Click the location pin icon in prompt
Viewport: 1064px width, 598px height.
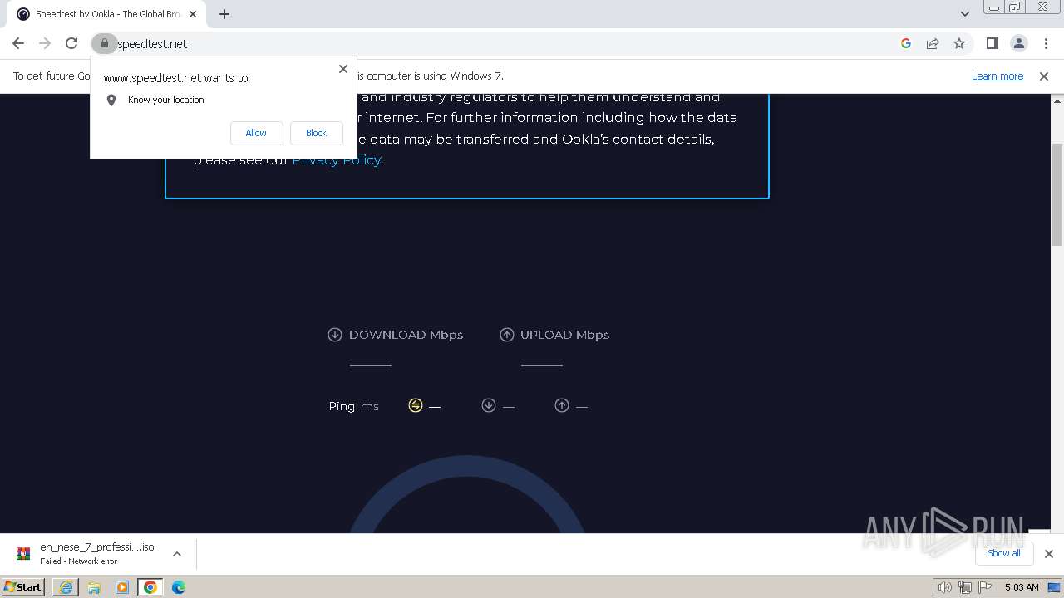pos(111,100)
